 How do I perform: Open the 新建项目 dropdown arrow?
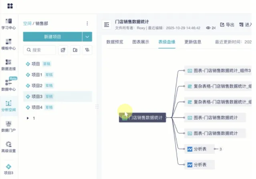pyautogui.click(x=87, y=37)
